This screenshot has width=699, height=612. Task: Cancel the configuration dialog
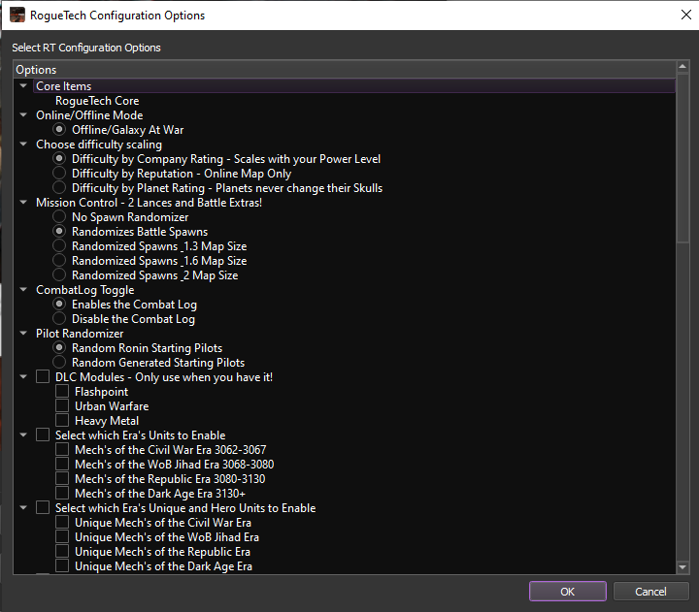click(x=650, y=591)
